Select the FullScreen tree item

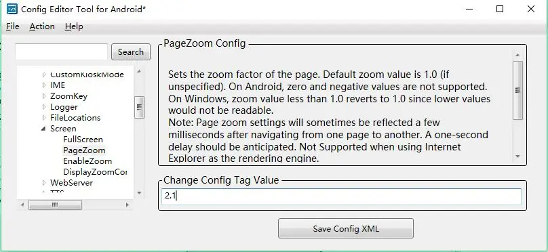point(83,140)
